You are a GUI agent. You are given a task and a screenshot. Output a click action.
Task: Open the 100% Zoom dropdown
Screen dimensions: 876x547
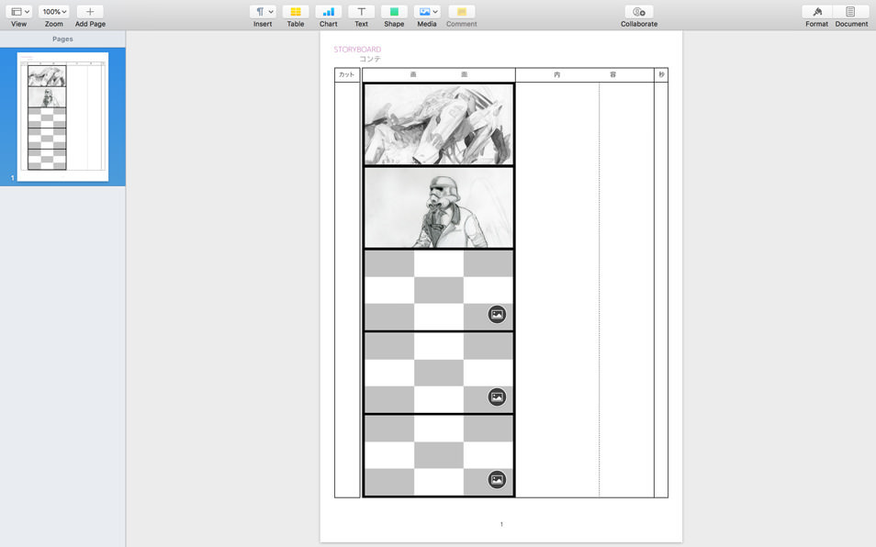point(53,12)
